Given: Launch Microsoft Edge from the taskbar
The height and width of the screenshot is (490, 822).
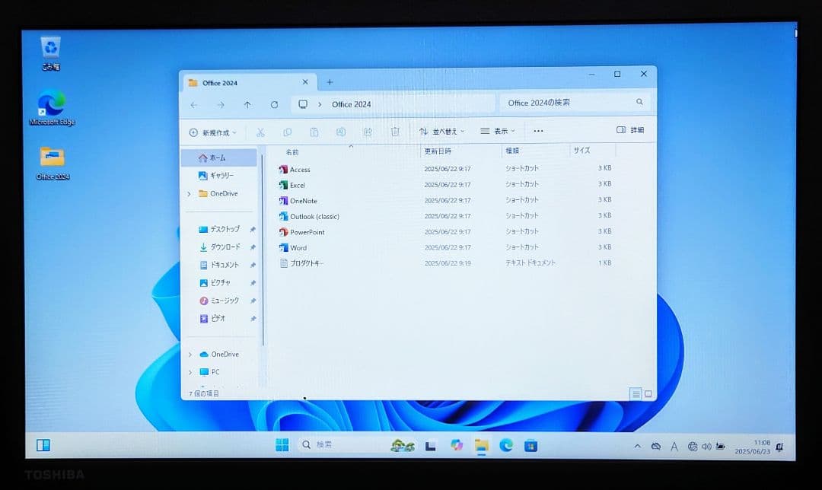Looking at the screenshot, I should coord(505,447).
